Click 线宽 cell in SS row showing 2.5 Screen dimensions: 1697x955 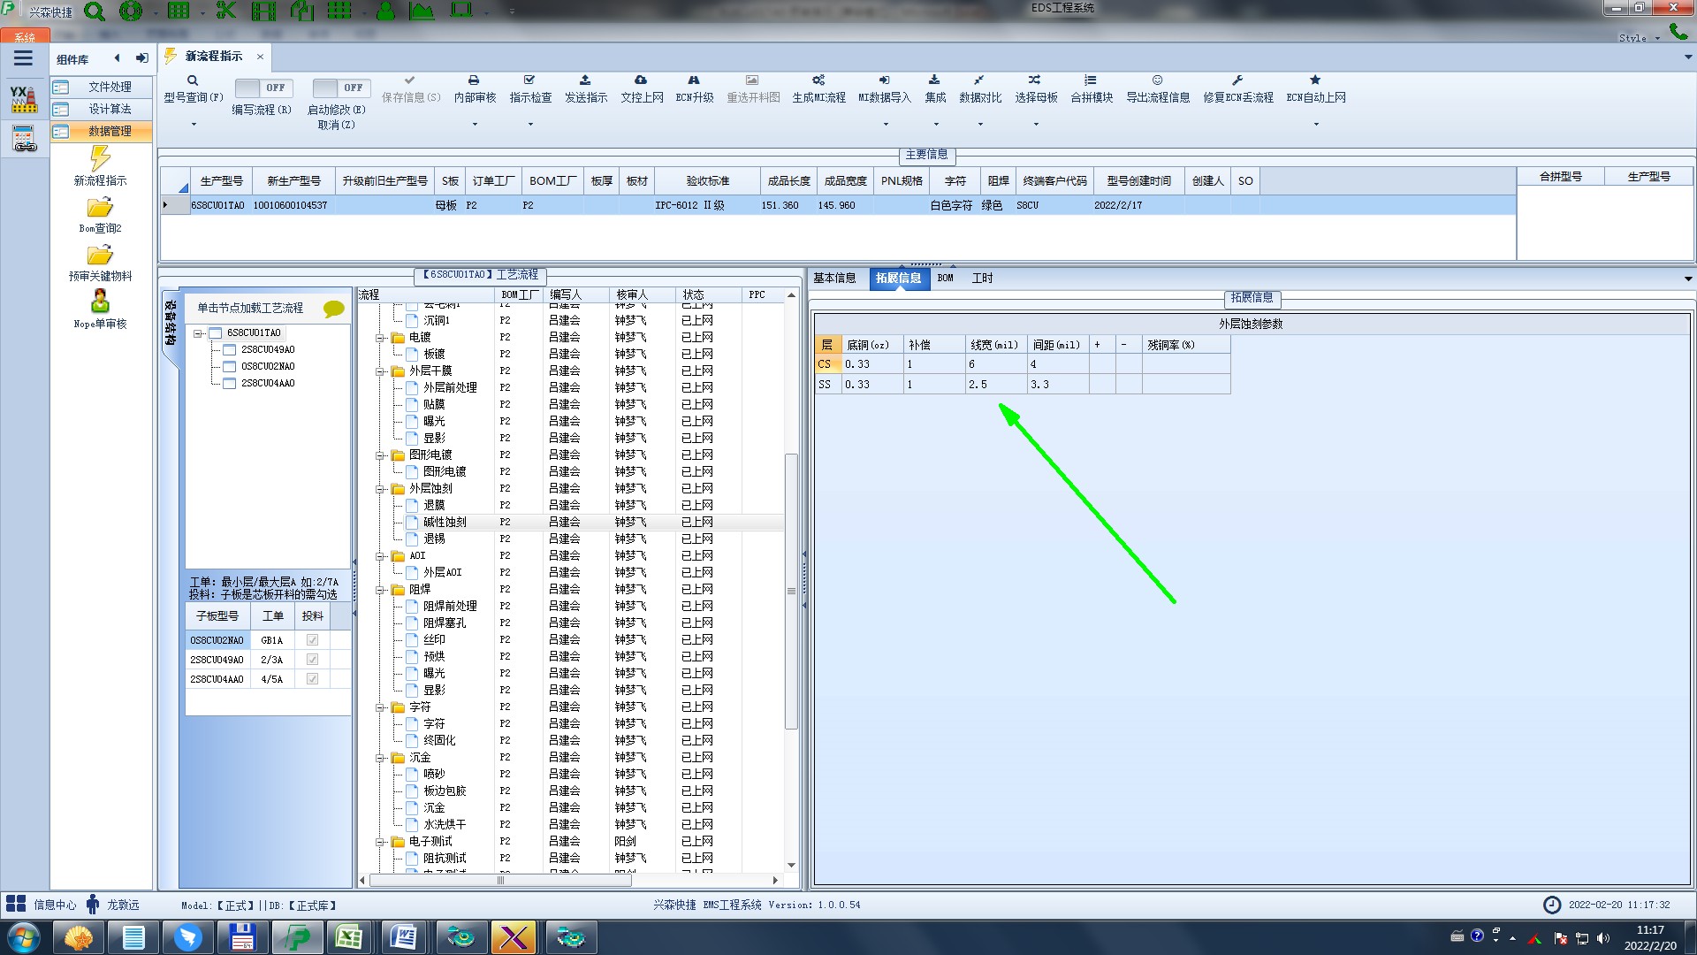(x=996, y=385)
